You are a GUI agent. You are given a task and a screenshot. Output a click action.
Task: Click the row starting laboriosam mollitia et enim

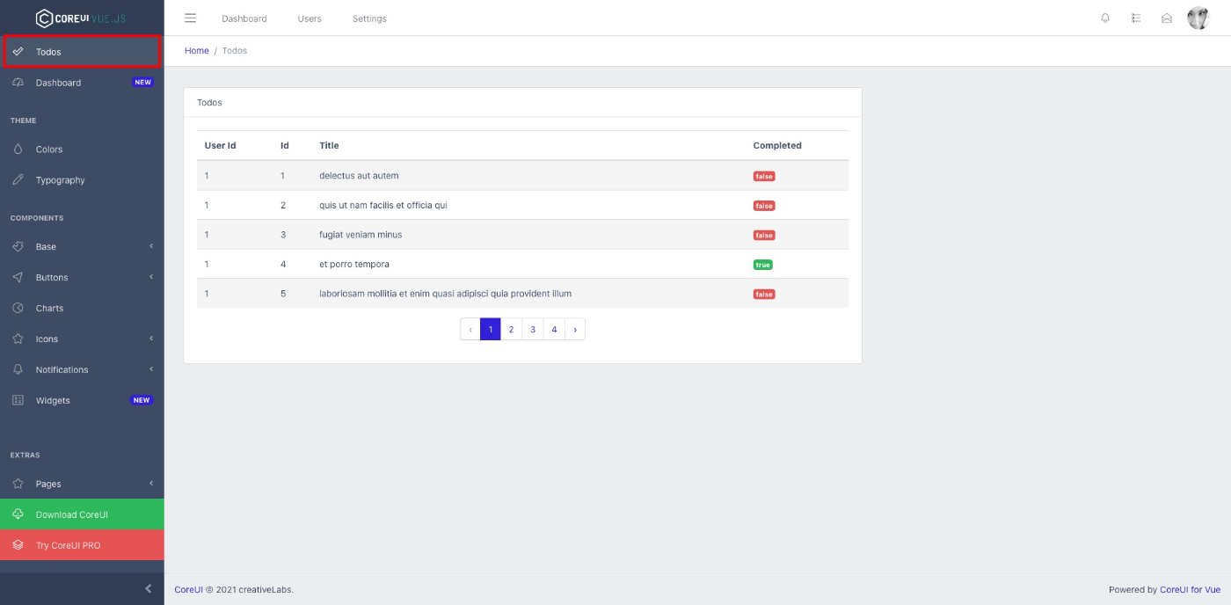pos(522,294)
